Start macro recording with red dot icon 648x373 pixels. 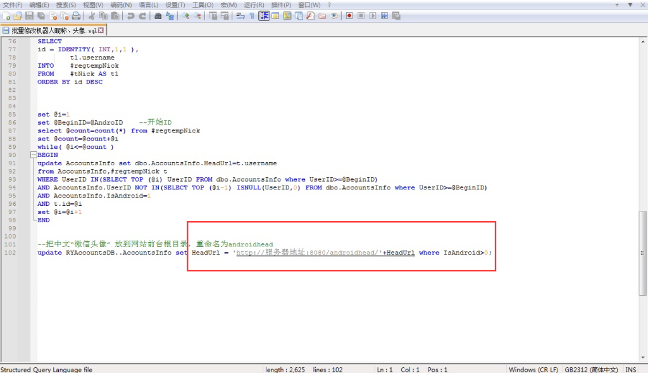[x=349, y=16]
